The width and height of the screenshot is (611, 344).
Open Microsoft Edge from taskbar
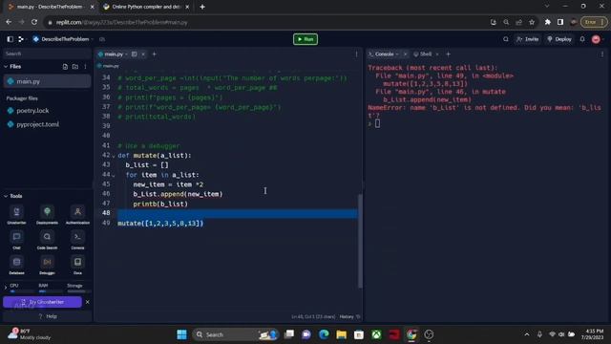click(x=324, y=334)
